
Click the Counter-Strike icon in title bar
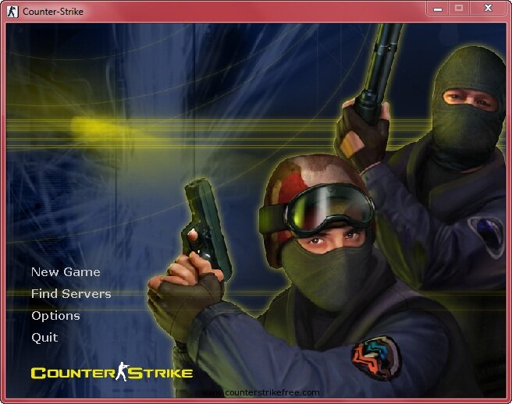pyautogui.click(x=12, y=12)
